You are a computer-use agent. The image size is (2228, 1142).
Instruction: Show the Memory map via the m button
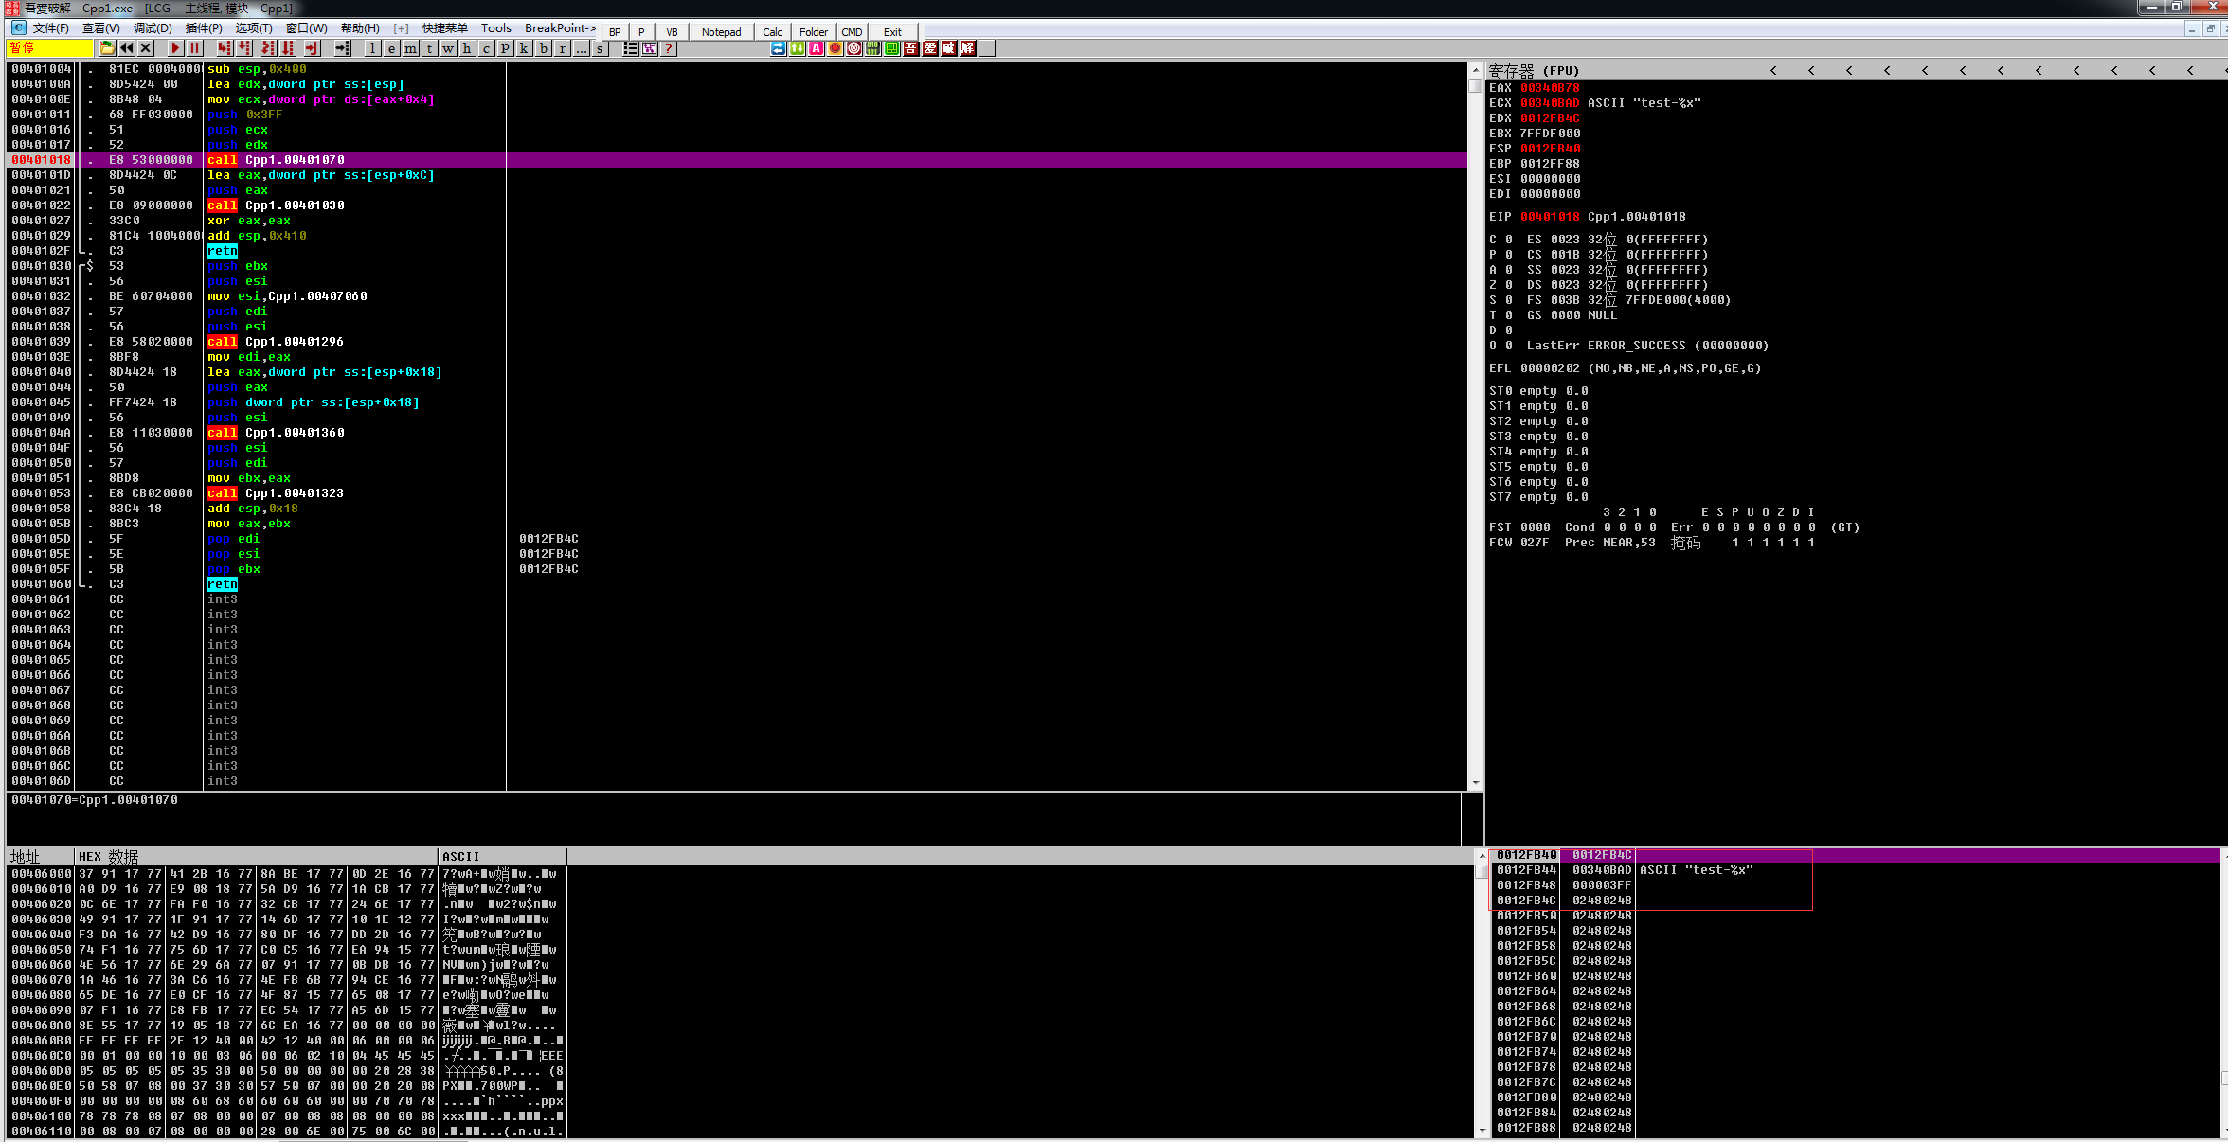pos(411,48)
